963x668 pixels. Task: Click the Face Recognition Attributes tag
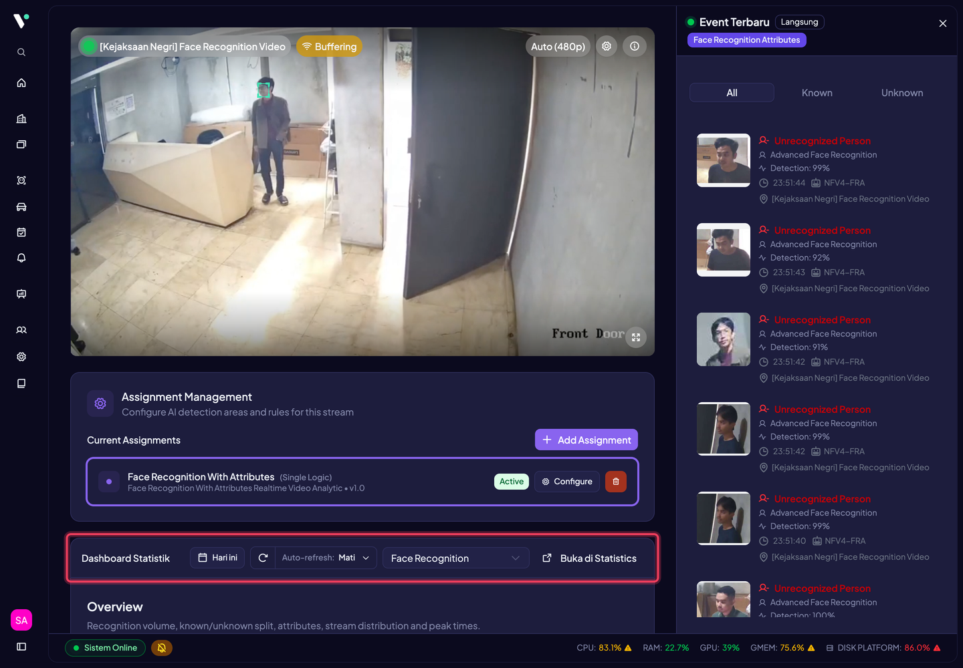pos(746,40)
